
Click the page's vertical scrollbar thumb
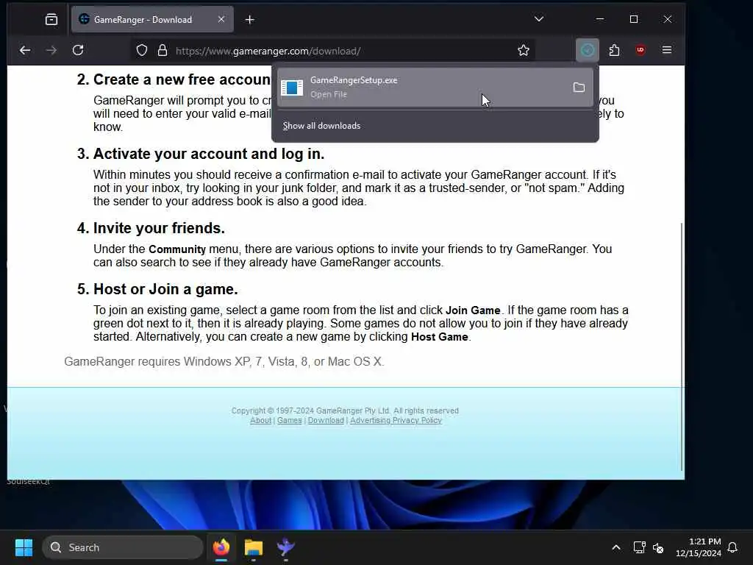pos(682,347)
